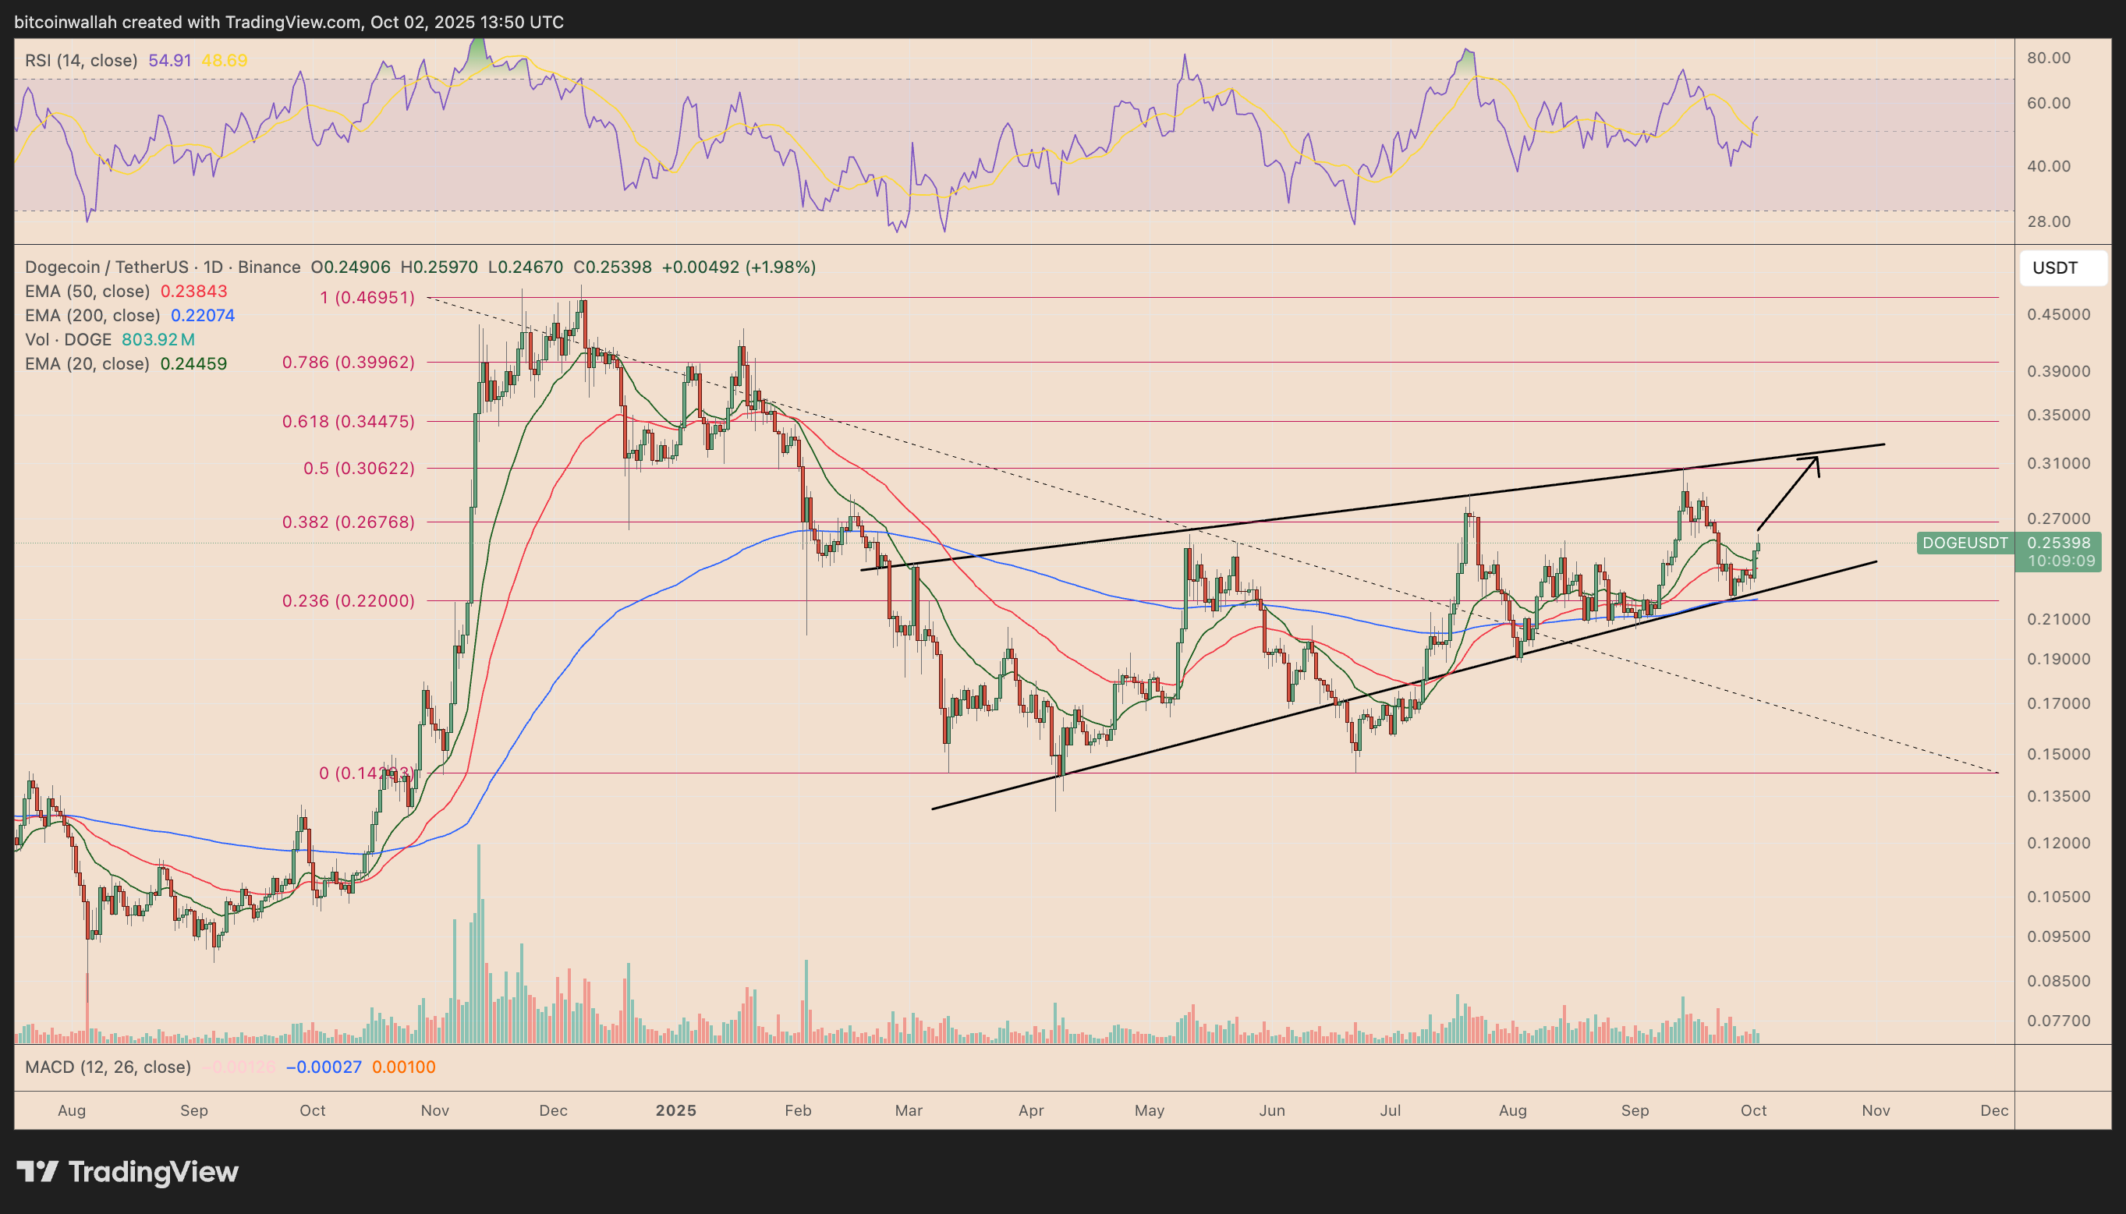Open the Binance exchange label
Screen dimensions: 2126x1214
(268, 267)
